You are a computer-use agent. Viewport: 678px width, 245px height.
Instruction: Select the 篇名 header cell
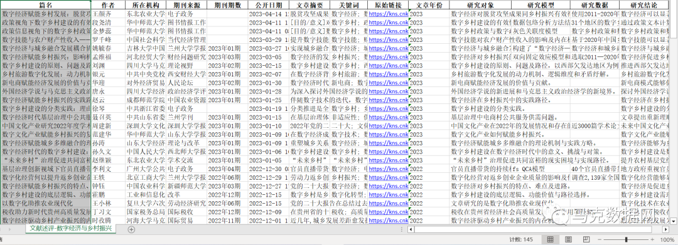[45, 5]
